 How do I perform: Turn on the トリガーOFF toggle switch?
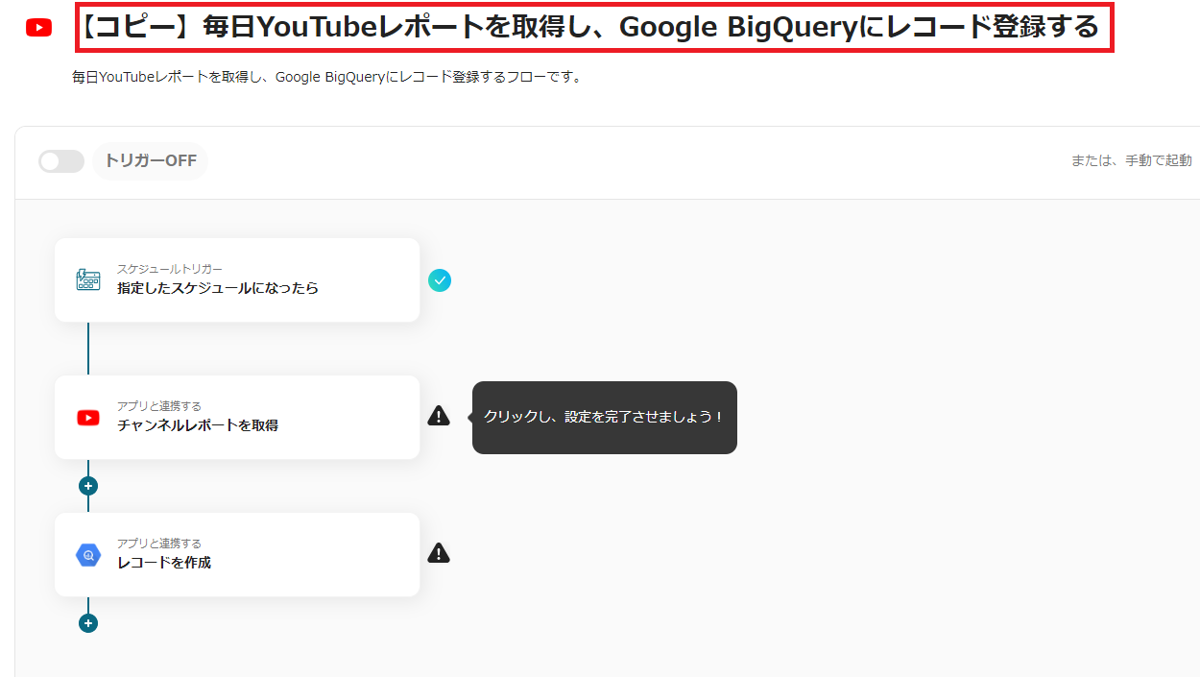tap(61, 161)
